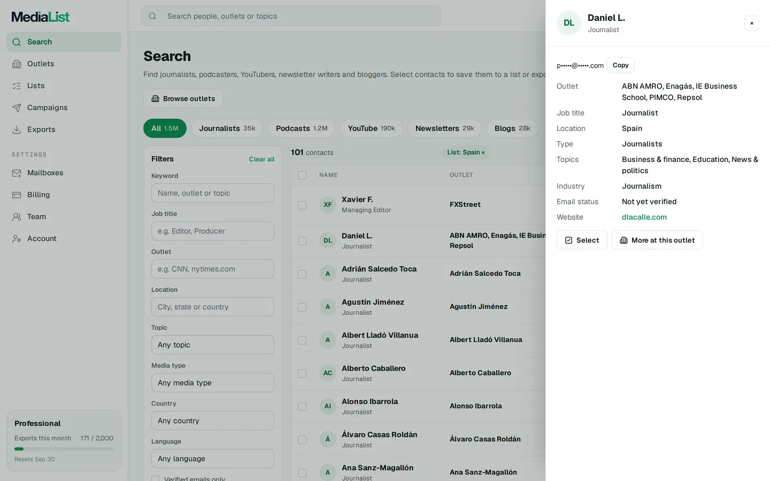The width and height of the screenshot is (770, 481).
Task: Click the MediaList logo
Action: click(x=41, y=17)
